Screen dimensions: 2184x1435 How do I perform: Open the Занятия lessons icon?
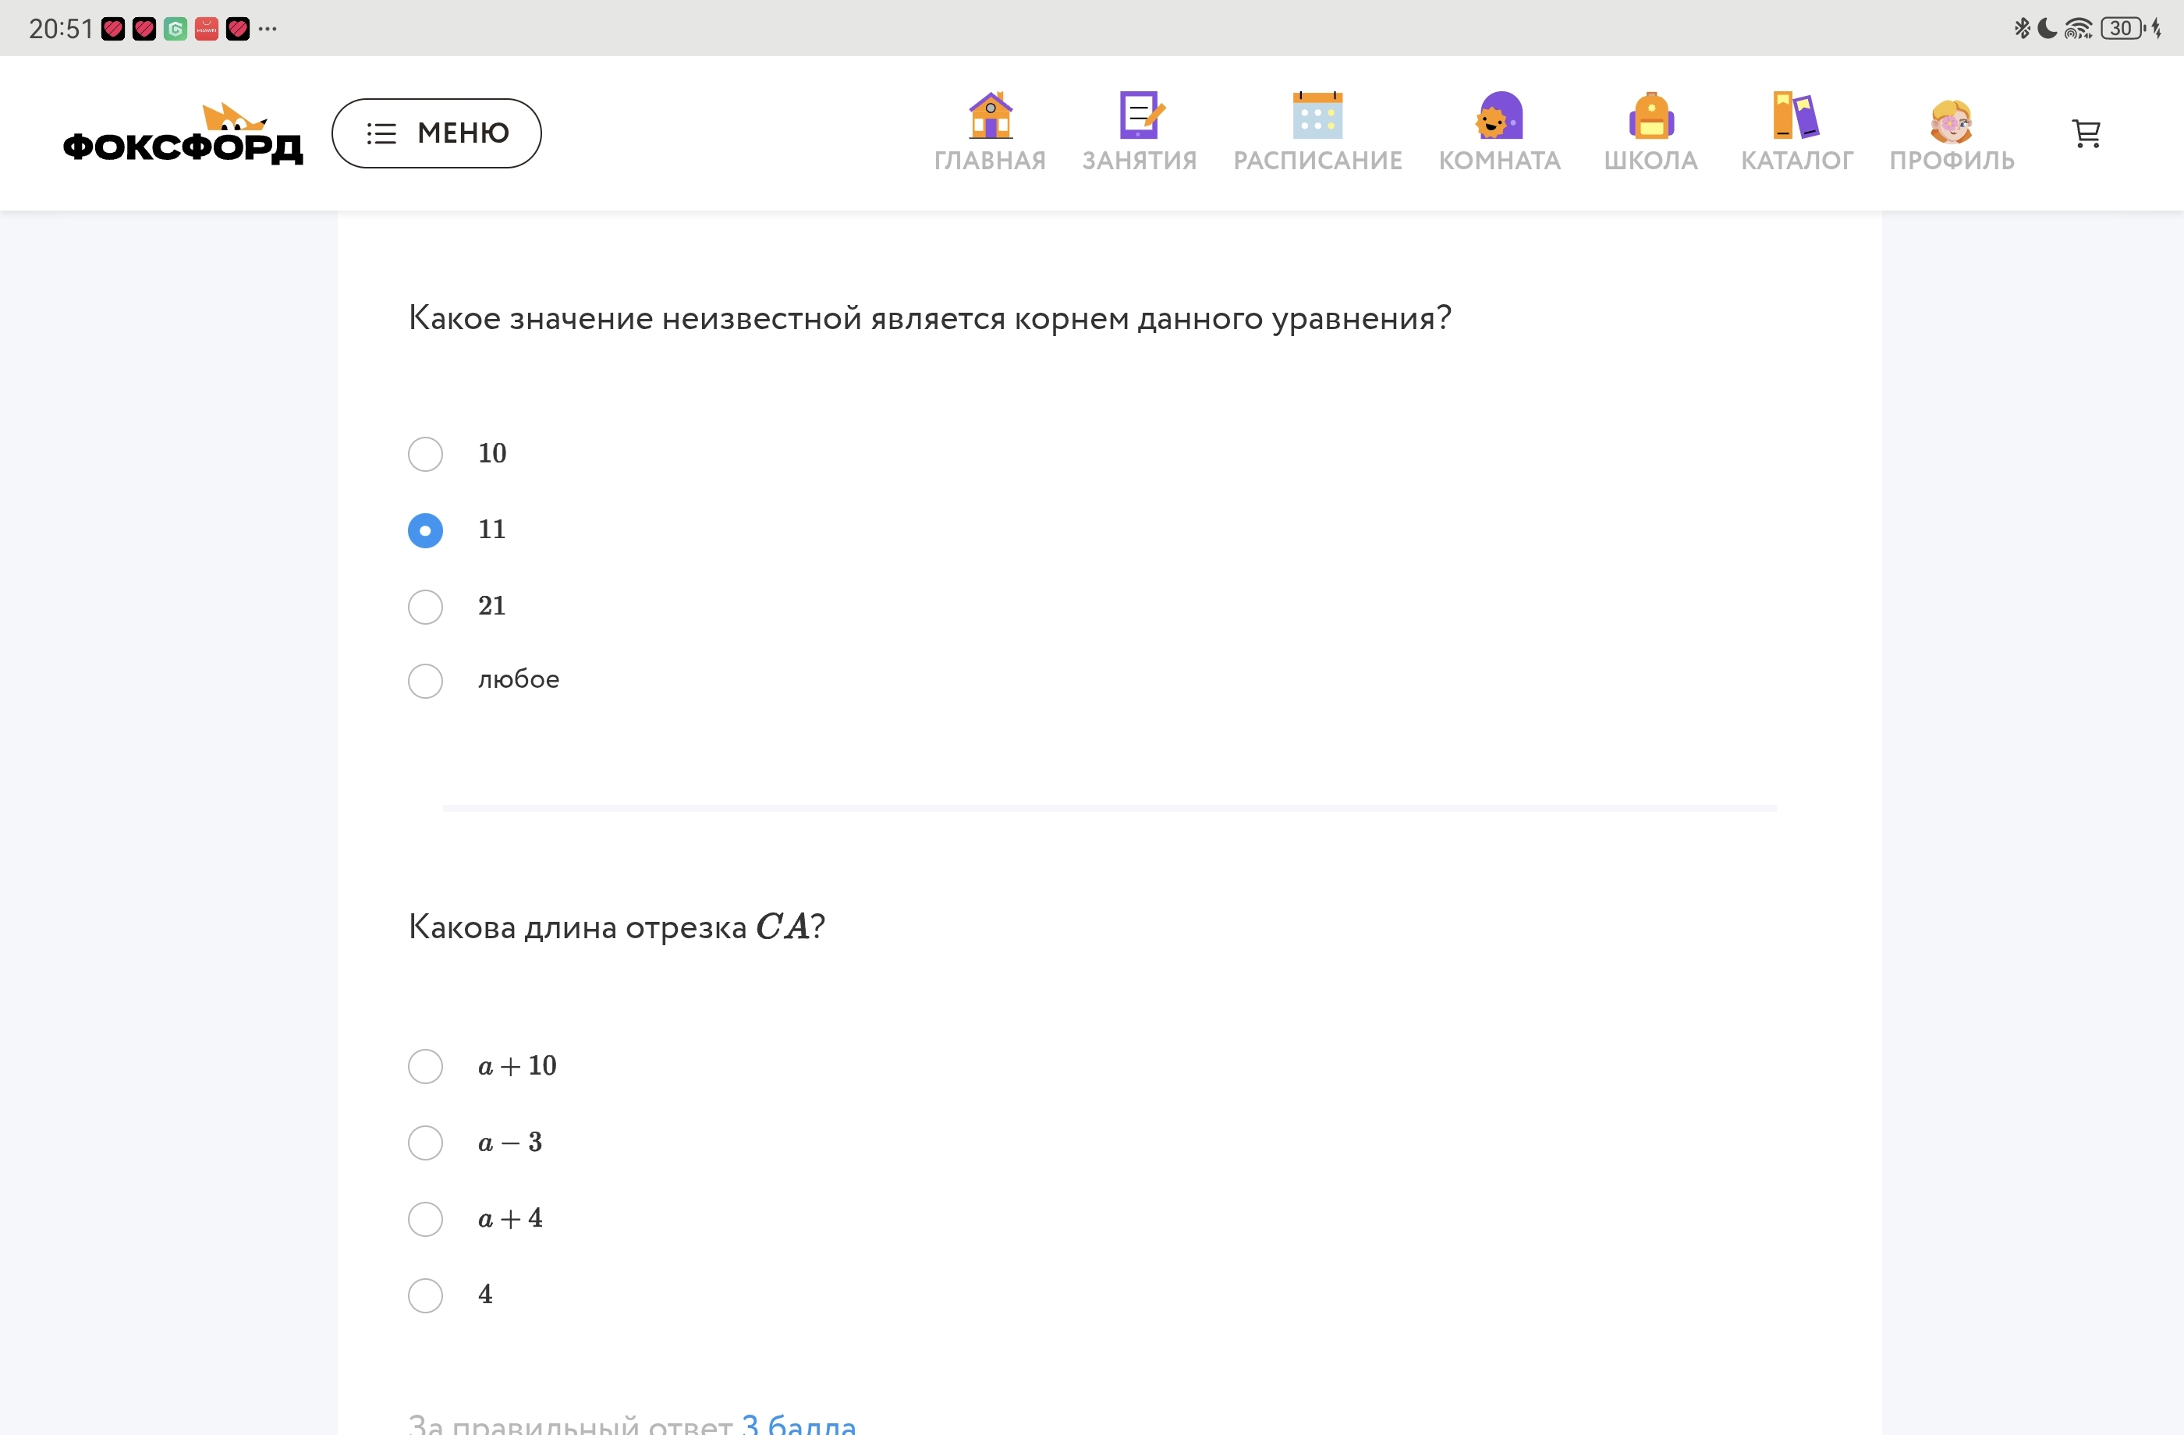point(1140,115)
